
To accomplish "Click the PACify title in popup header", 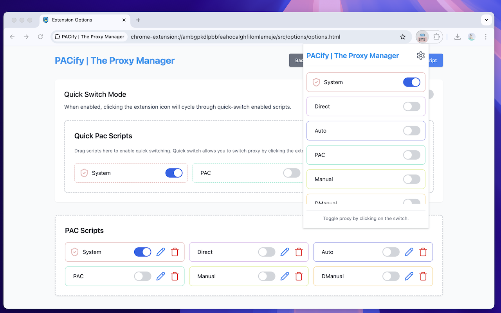I will pos(353,56).
